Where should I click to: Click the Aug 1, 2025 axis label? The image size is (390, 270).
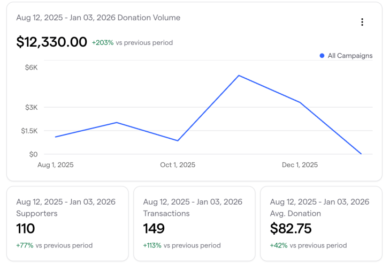click(x=56, y=165)
